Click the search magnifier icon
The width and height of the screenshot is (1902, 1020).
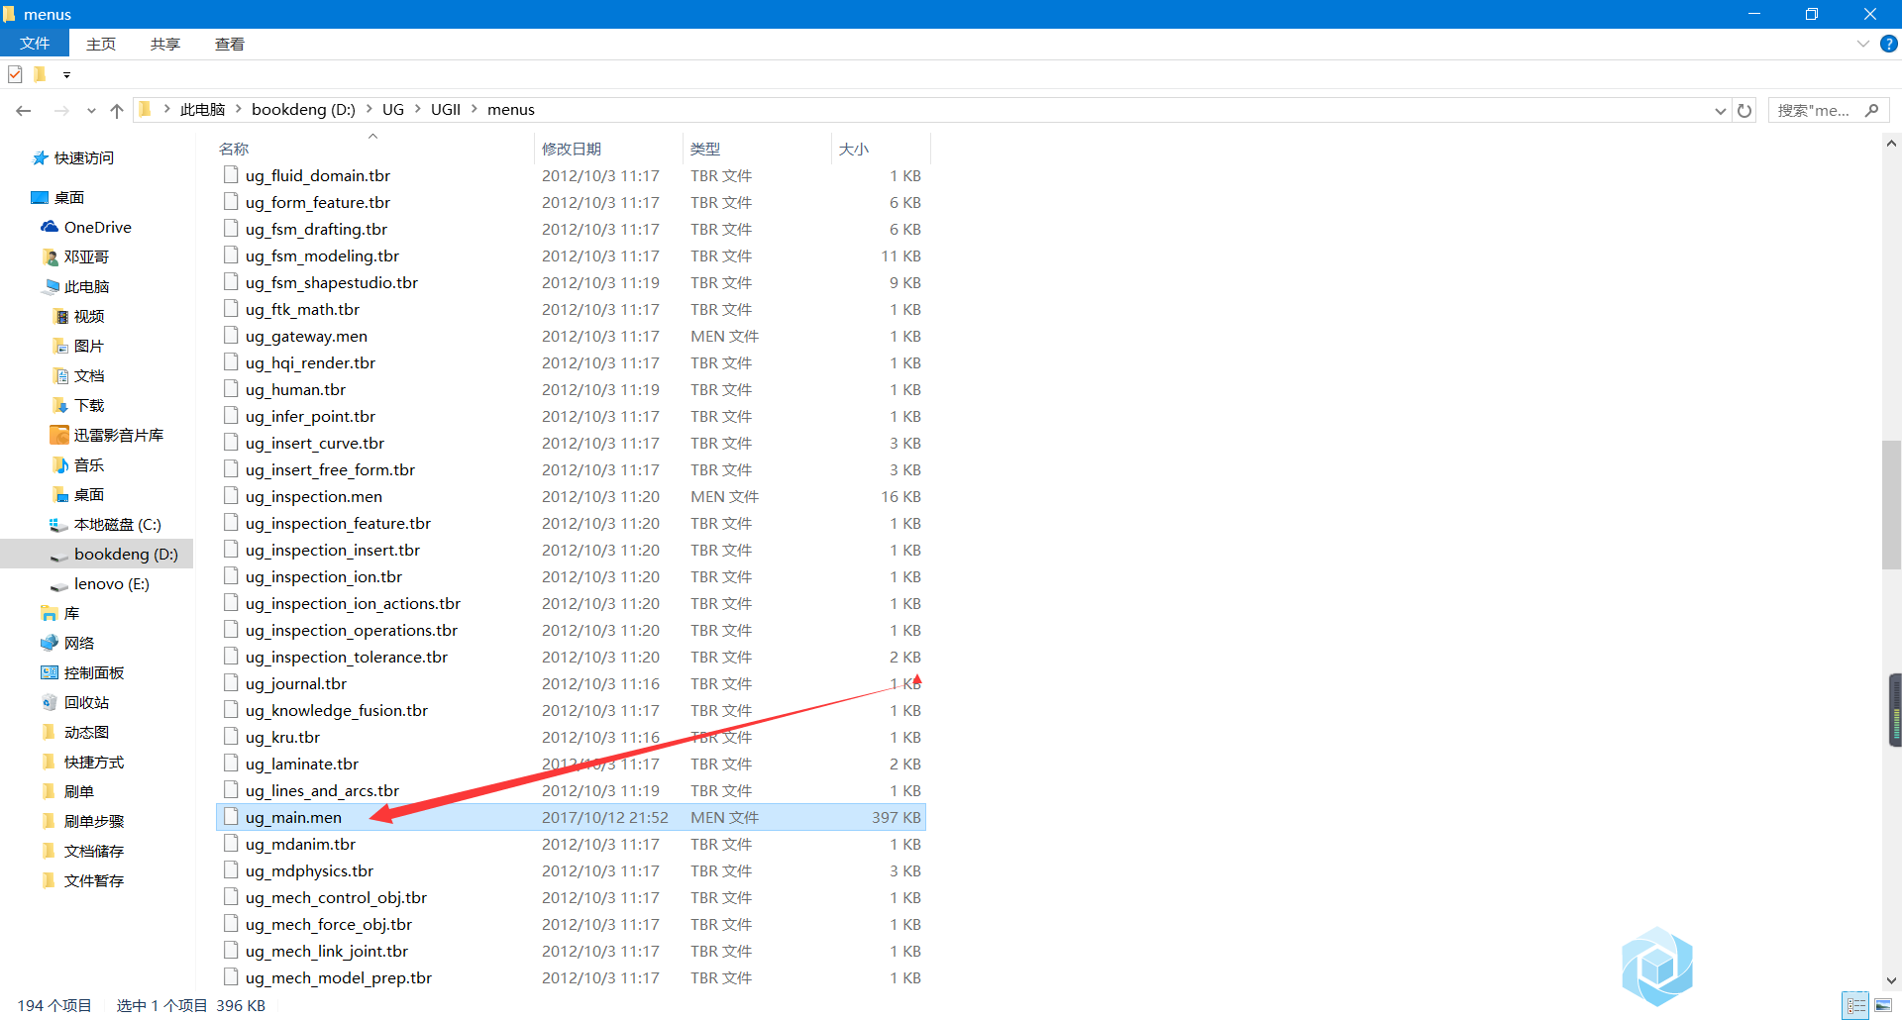(1871, 111)
